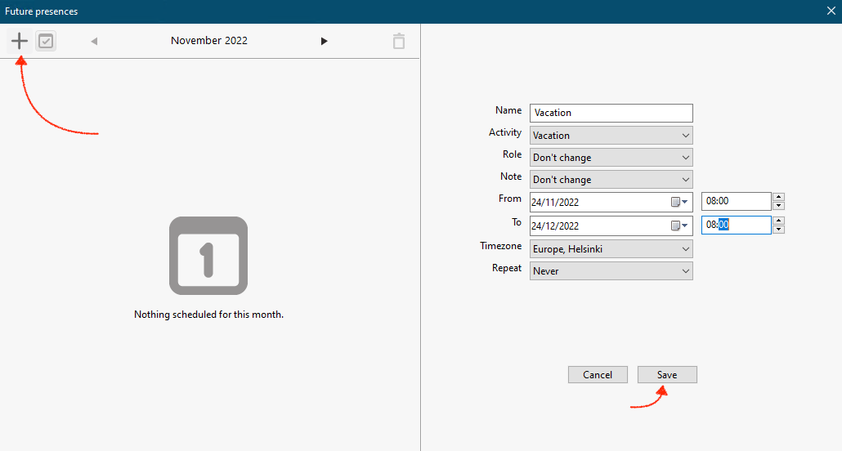Toggle the checkmark selection icon in toolbar
The width and height of the screenshot is (842, 451).
[x=46, y=41]
